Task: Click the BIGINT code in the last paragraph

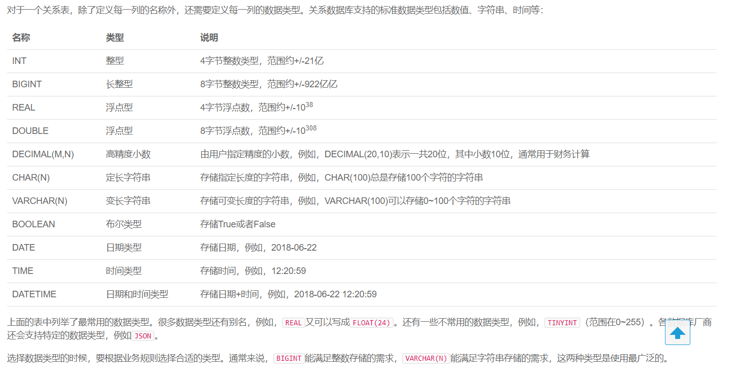Action: click(289, 358)
